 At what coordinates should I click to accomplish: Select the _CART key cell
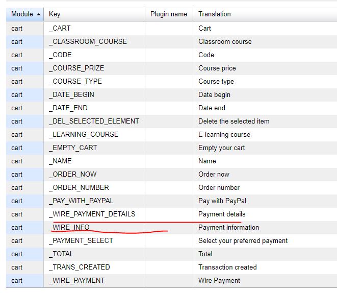point(60,28)
